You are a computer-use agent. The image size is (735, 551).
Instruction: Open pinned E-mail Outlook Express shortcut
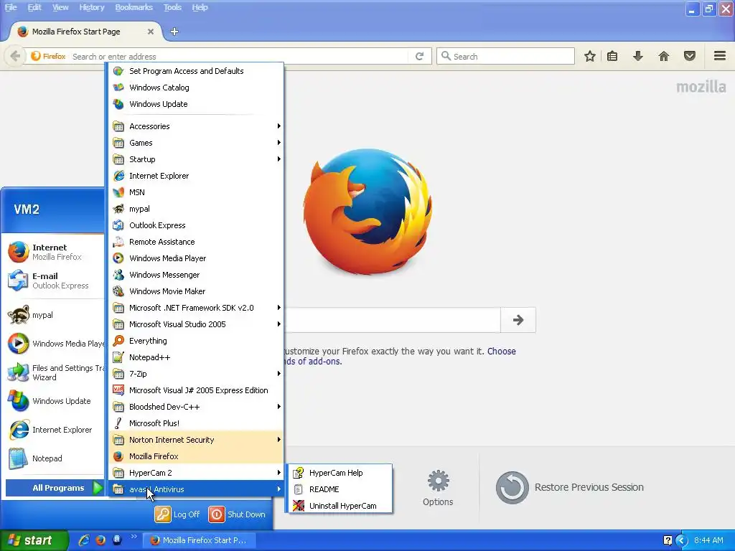click(x=53, y=281)
